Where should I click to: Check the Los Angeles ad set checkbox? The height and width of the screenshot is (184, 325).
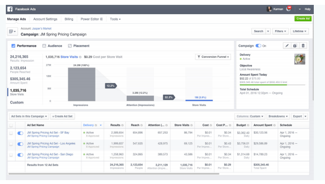point(11,144)
